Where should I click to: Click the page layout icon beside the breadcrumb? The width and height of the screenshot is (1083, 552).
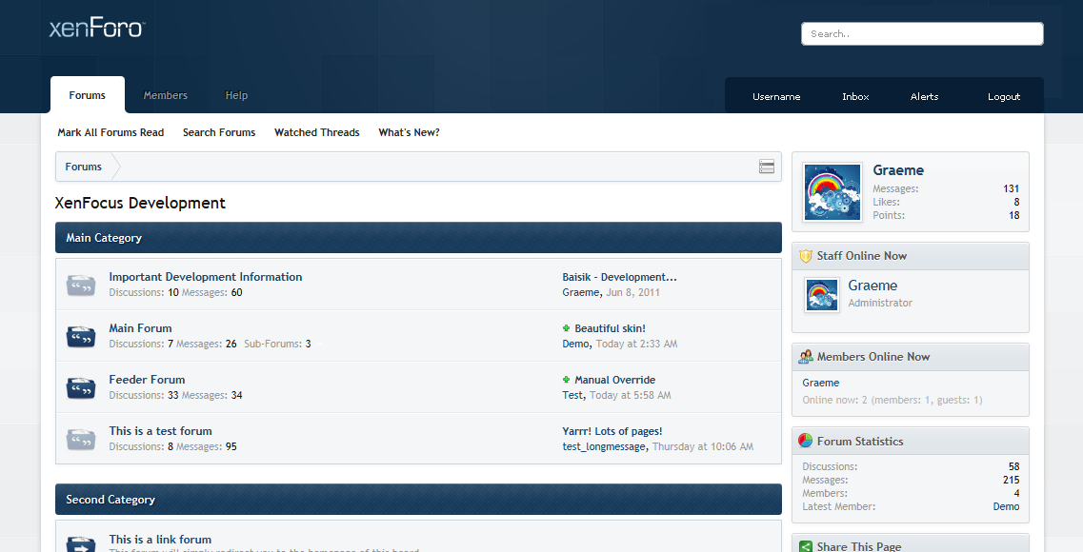click(767, 166)
